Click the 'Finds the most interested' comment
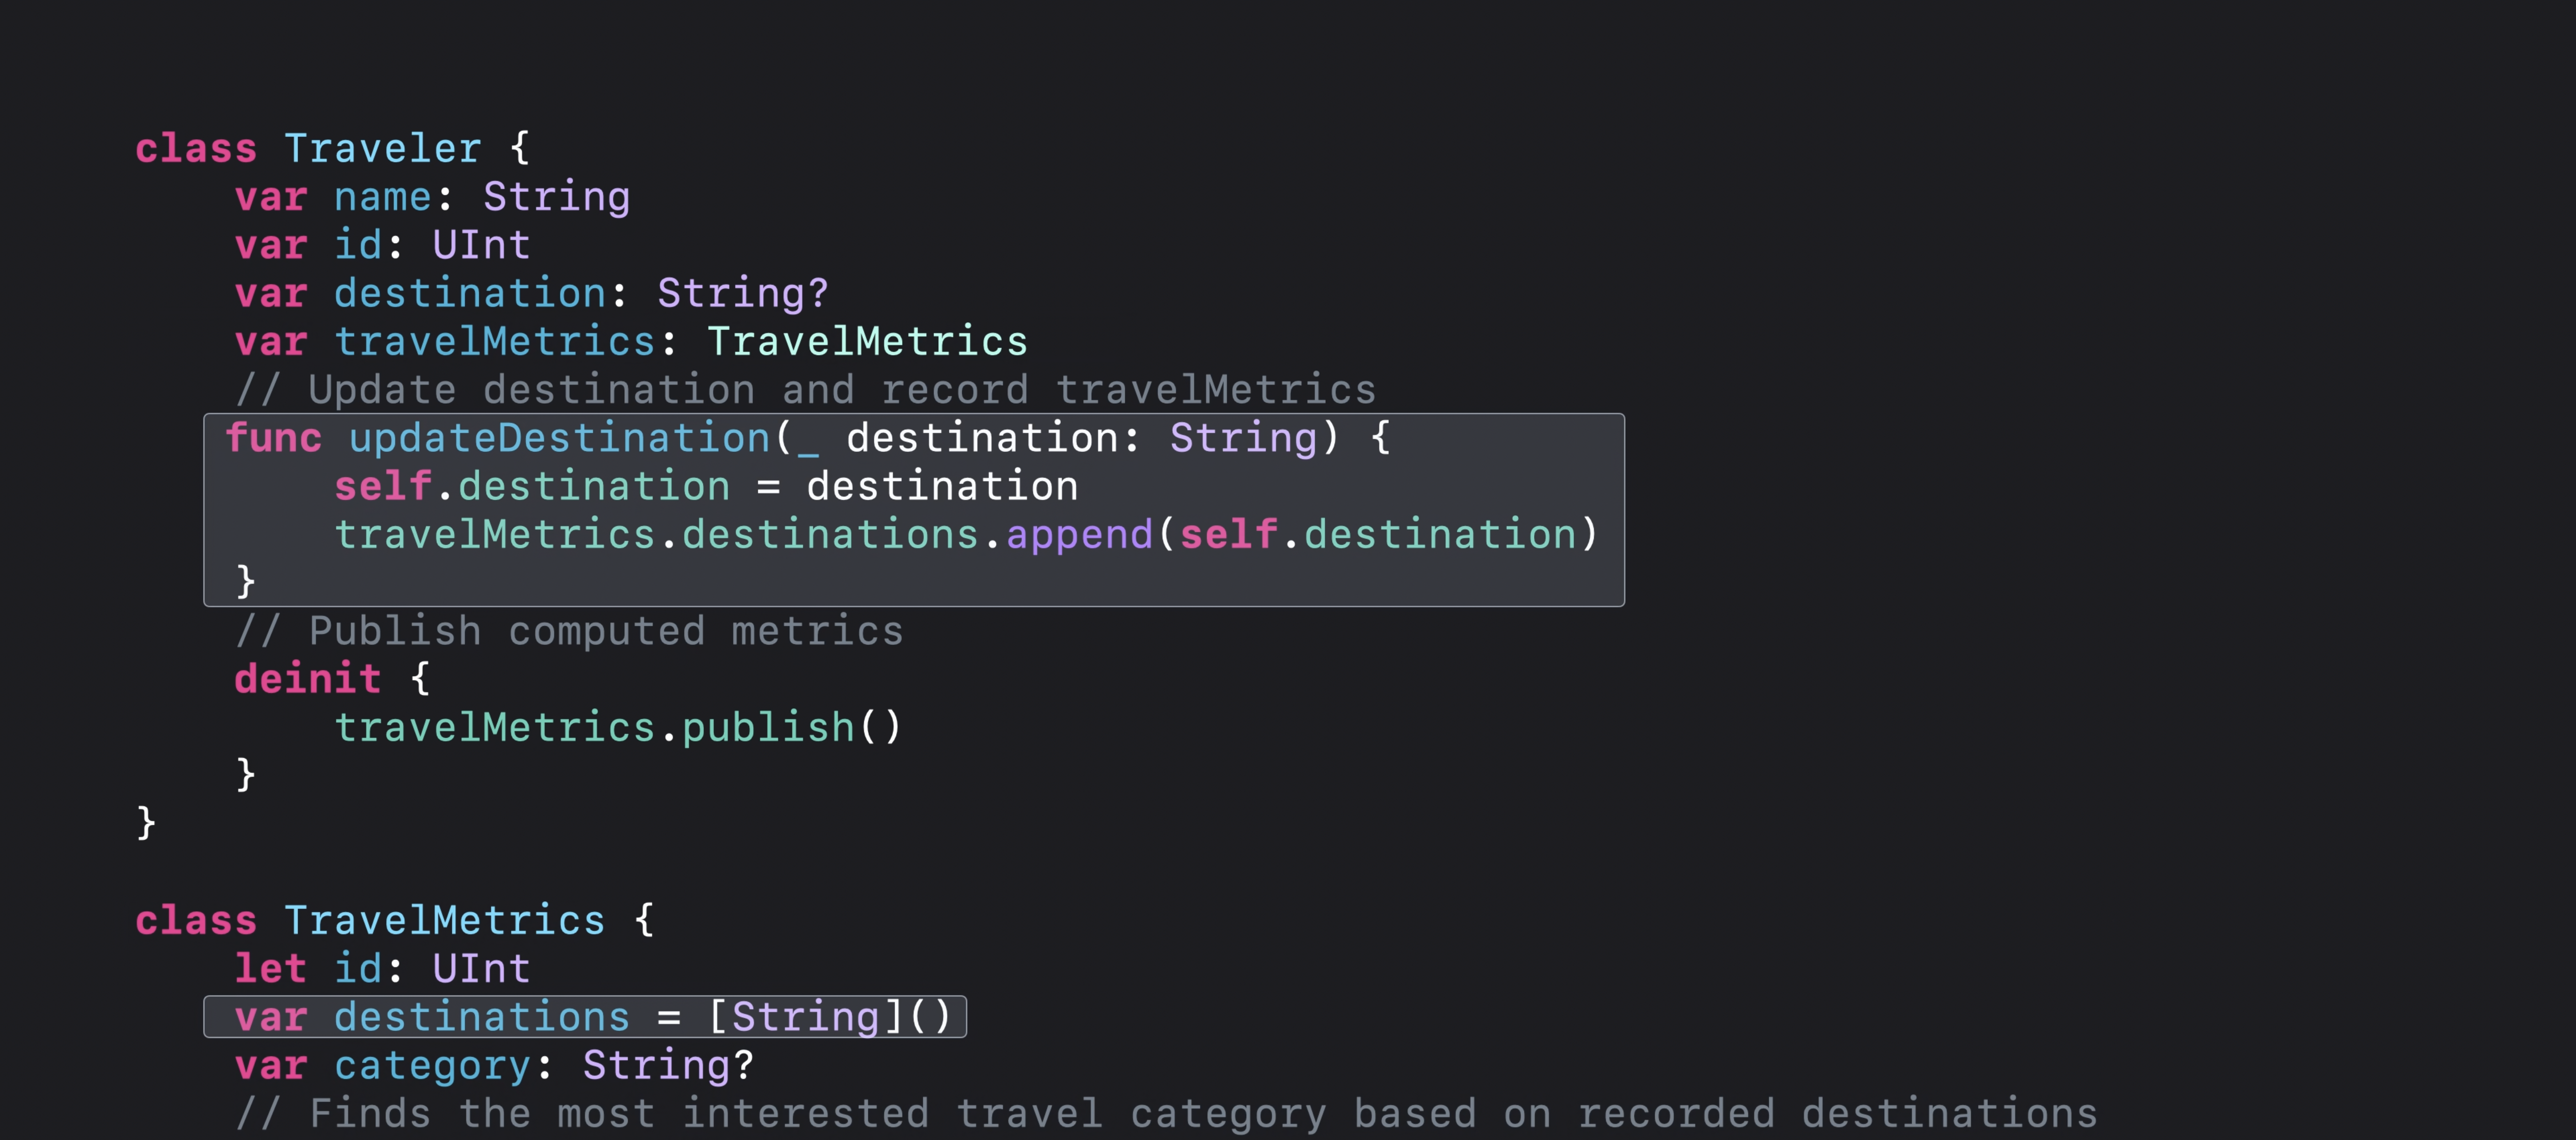This screenshot has width=2576, height=1140. tap(1165, 1113)
